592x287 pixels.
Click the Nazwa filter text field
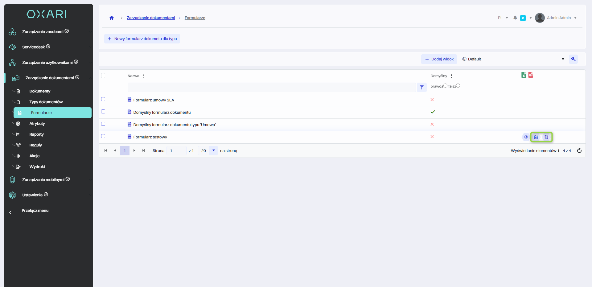coord(271,88)
